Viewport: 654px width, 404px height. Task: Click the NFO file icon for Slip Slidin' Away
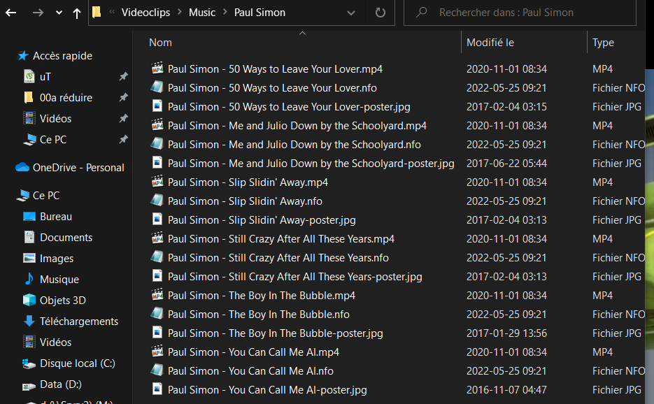pos(157,201)
